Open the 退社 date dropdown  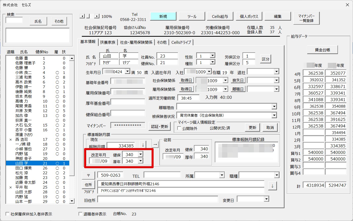276,72
